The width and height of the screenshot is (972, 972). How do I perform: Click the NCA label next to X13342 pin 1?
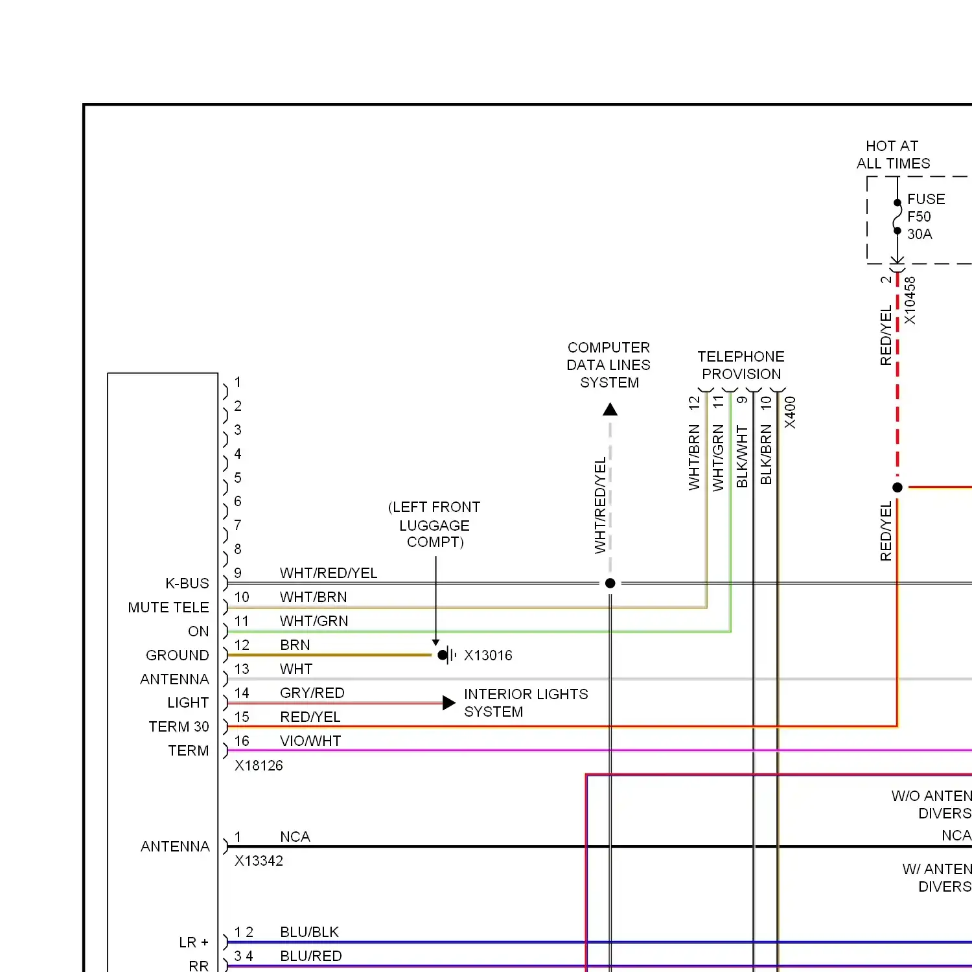295,837
